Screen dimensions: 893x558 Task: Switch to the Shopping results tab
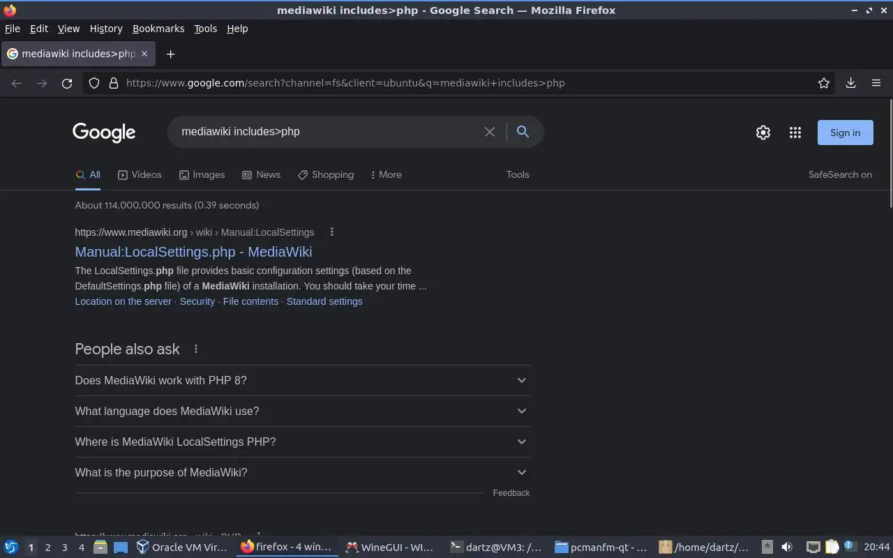click(326, 174)
